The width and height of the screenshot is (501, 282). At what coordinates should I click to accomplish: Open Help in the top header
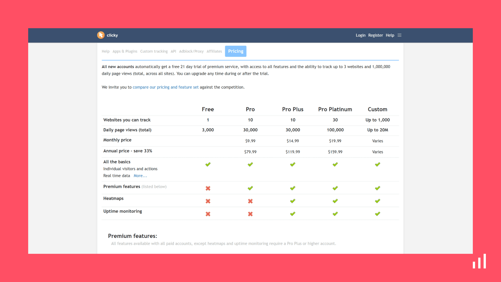point(390,35)
